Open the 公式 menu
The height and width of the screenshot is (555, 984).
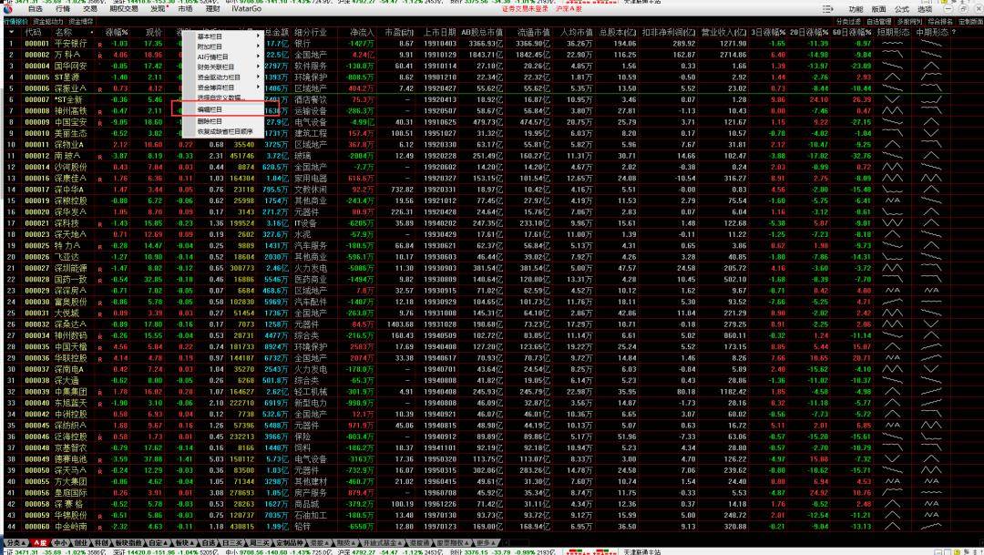click(x=902, y=9)
